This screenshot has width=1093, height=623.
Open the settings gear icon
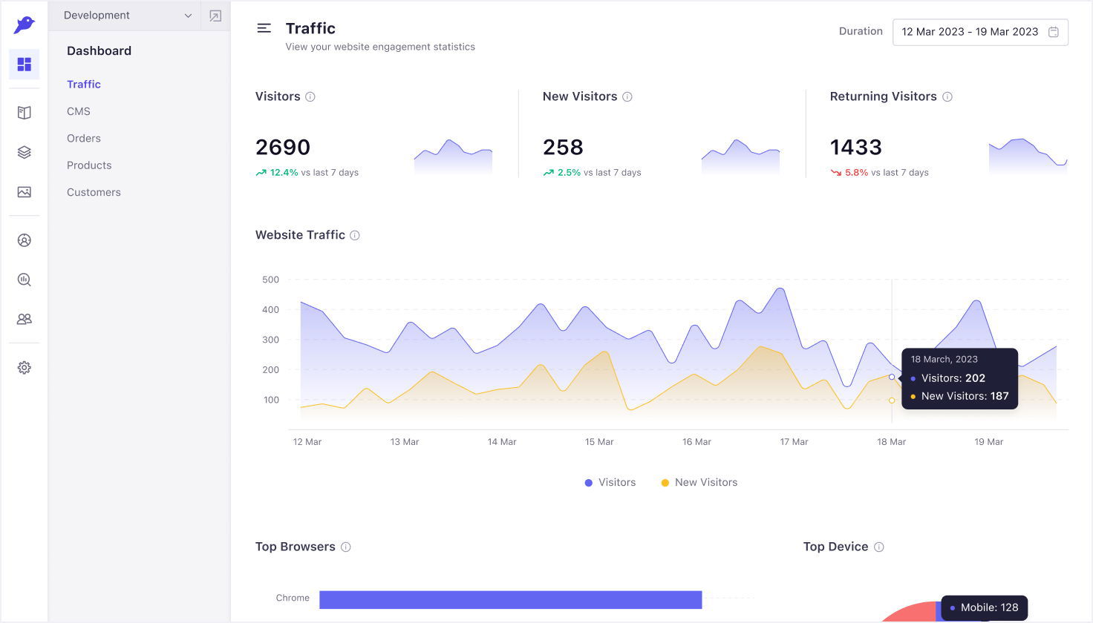pos(25,368)
